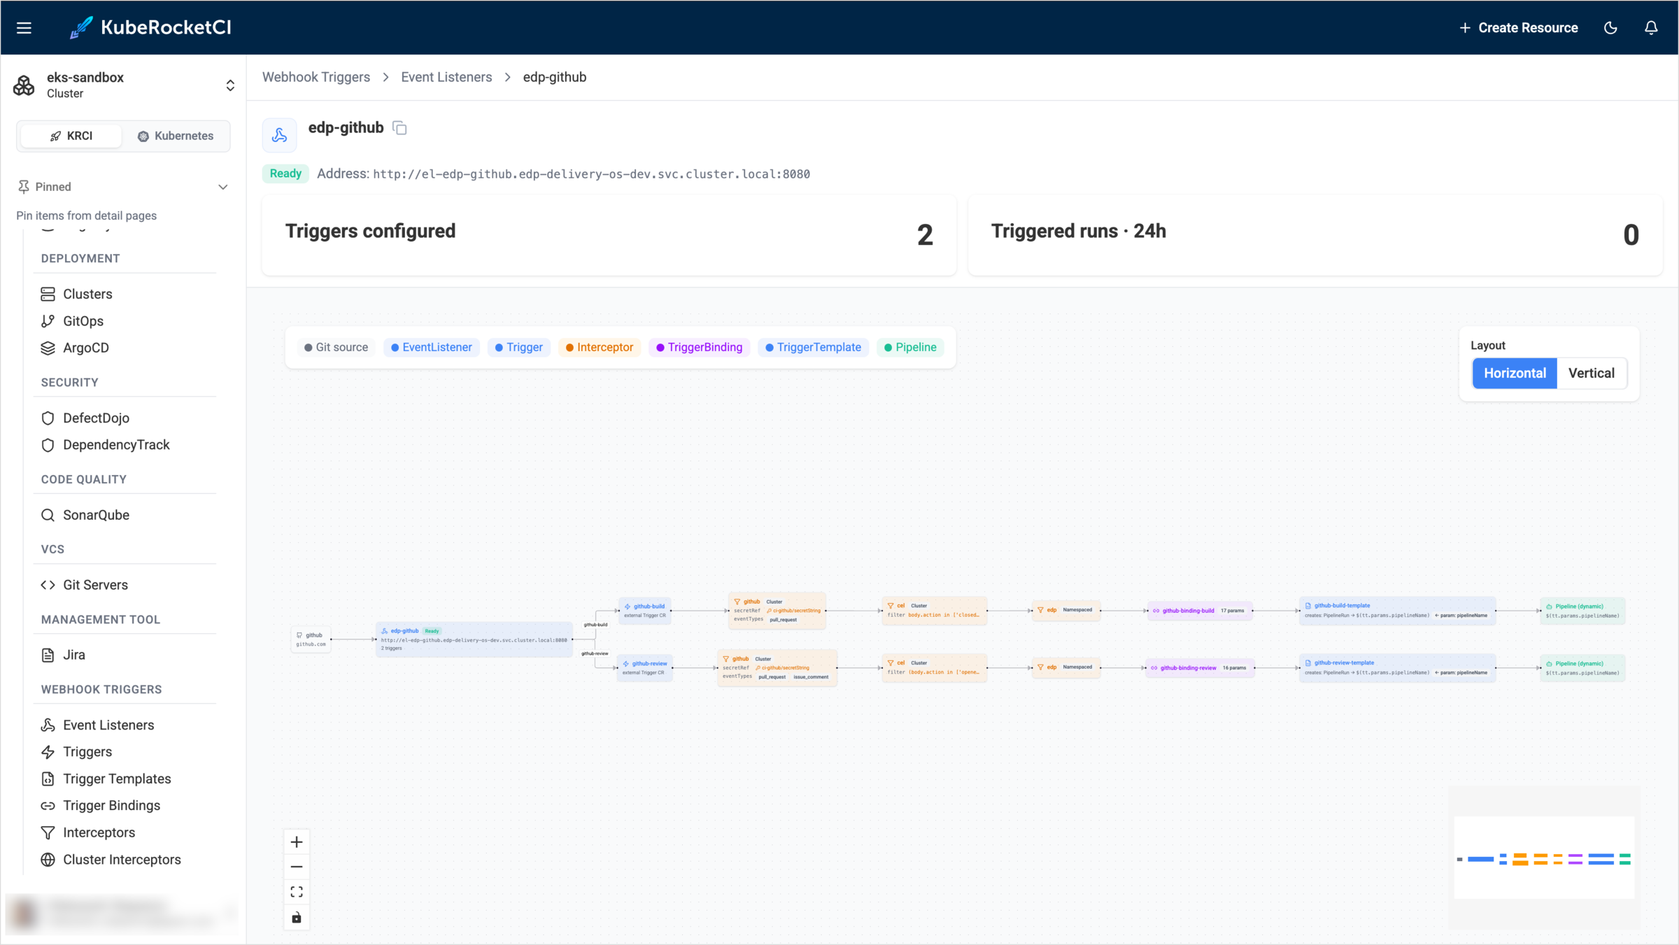Select the github-build-template node

(1397, 611)
